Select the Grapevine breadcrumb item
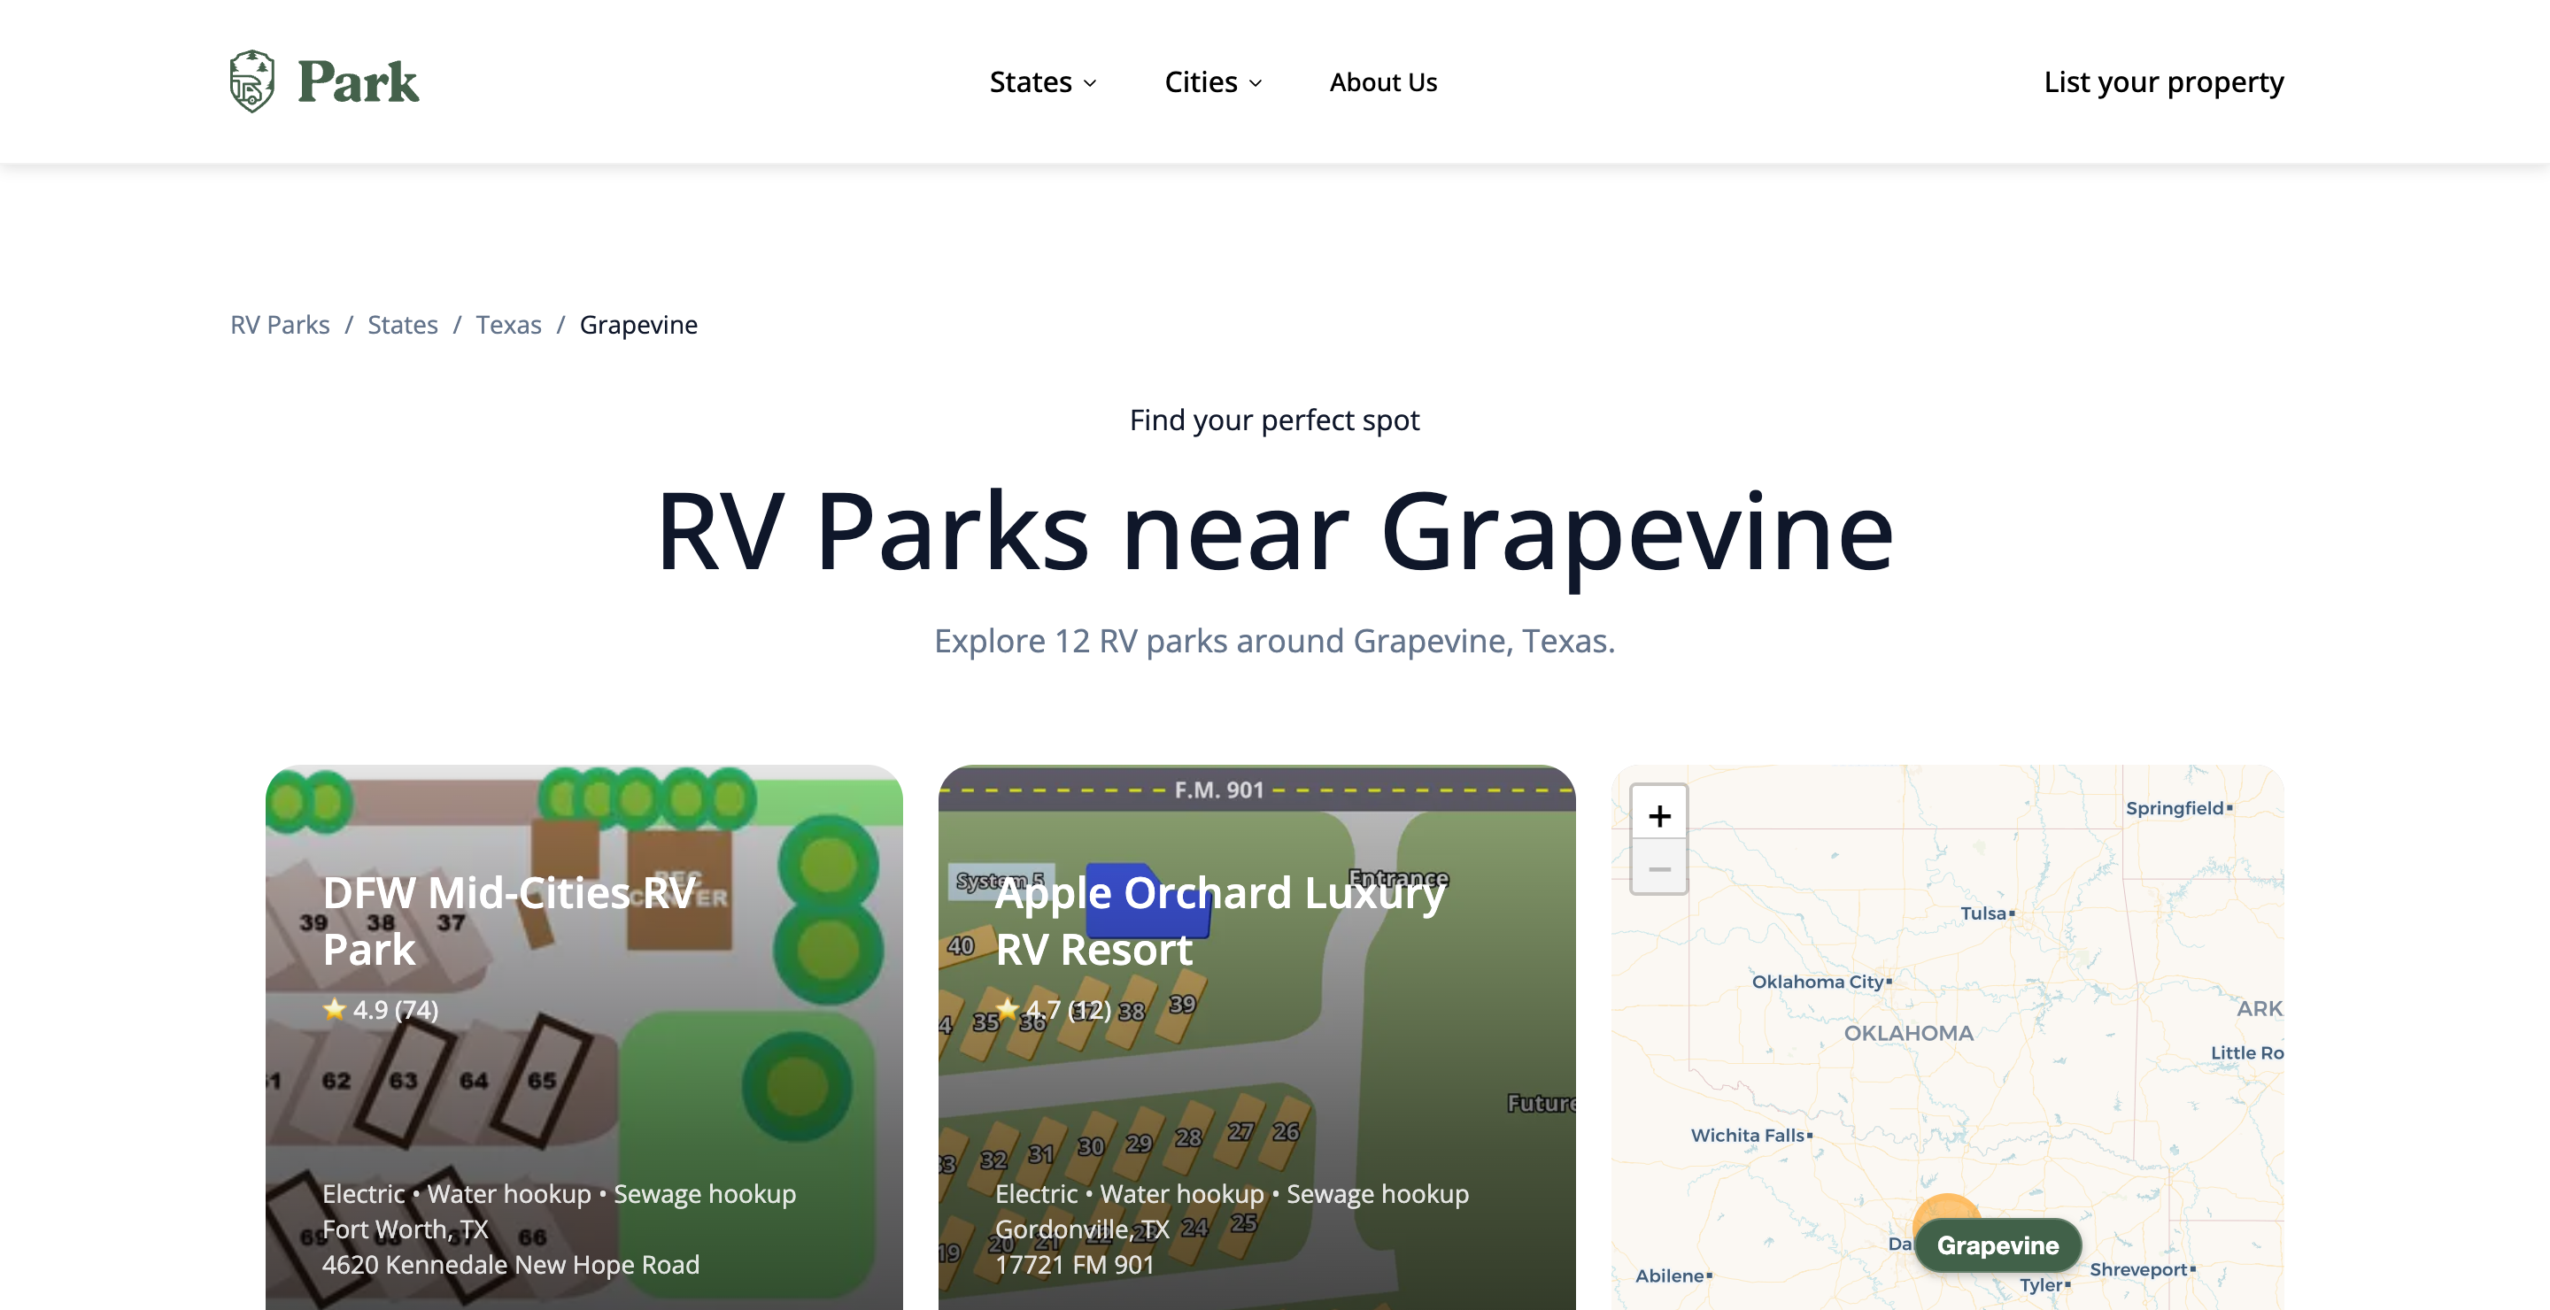 point(637,324)
